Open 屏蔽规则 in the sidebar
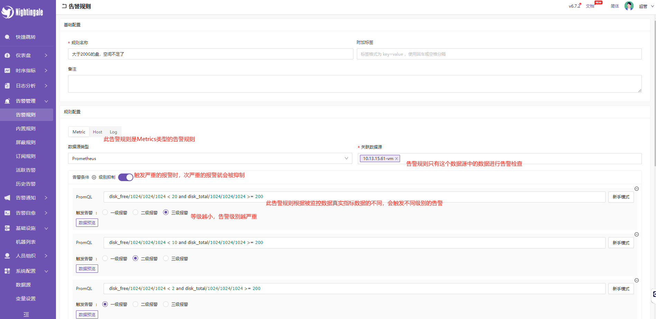The width and height of the screenshot is (656, 319). pos(27,142)
